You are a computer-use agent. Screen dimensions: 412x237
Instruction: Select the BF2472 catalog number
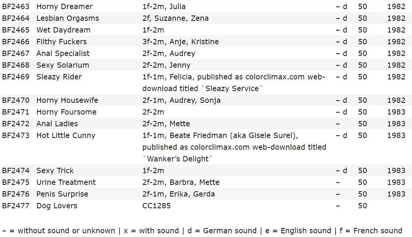pyautogui.click(x=16, y=124)
